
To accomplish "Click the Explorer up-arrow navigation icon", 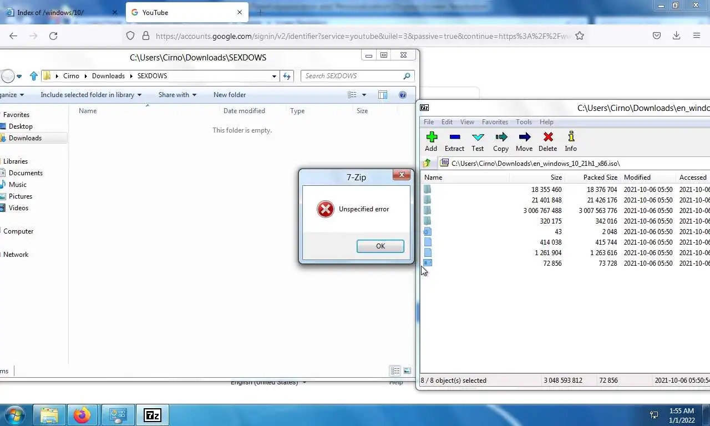I will (x=34, y=76).
